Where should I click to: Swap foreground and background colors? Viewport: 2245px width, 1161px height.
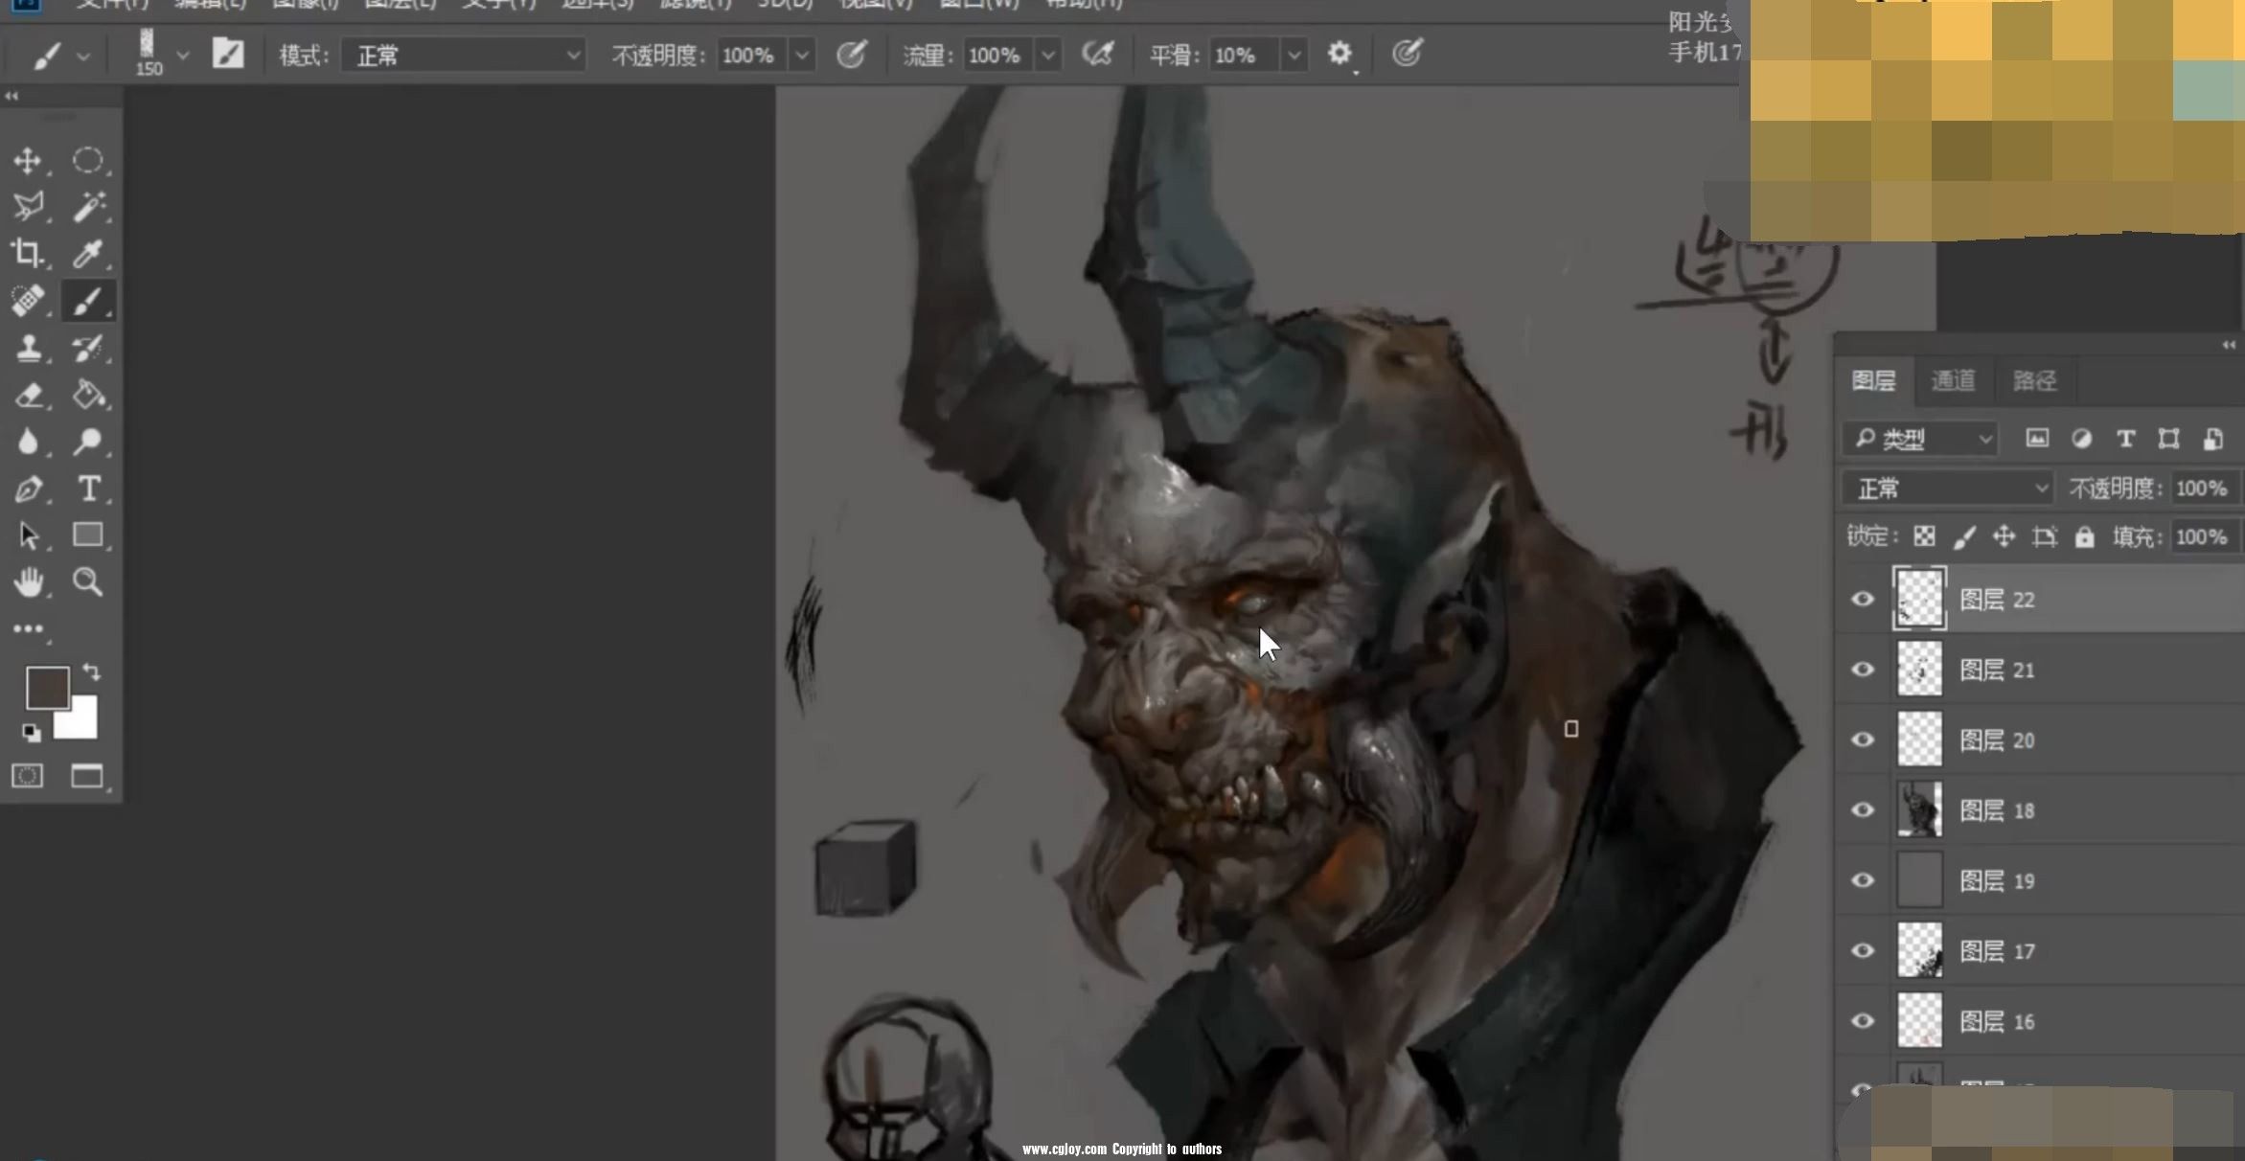tap(92, 672)
